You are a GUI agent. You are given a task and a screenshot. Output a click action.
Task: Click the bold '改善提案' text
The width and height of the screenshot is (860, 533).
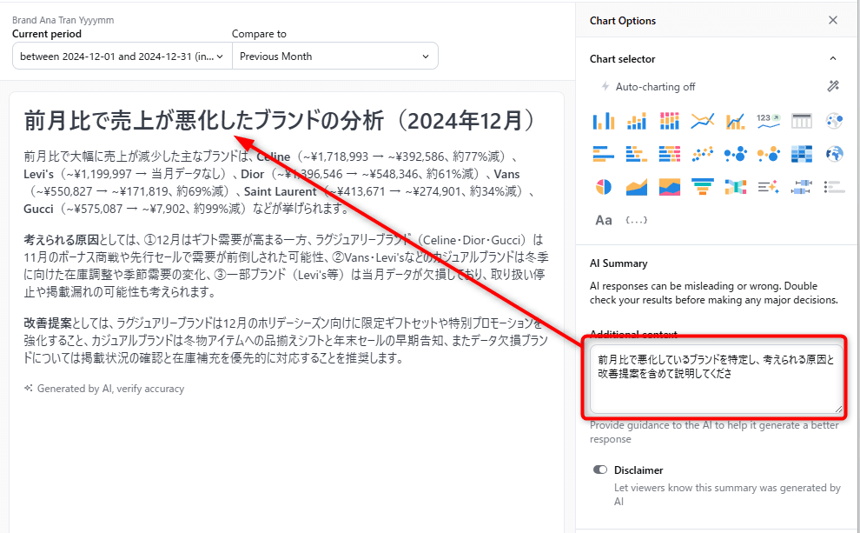tap(48, 323)
